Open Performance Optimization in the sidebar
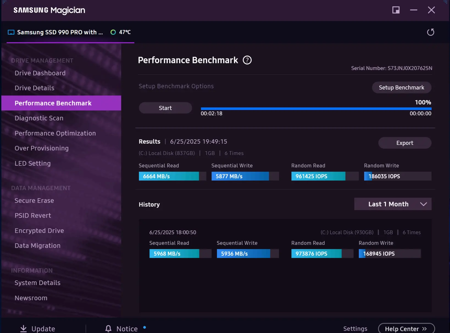Screen dimensions: 450x333 tap(55, 133)
